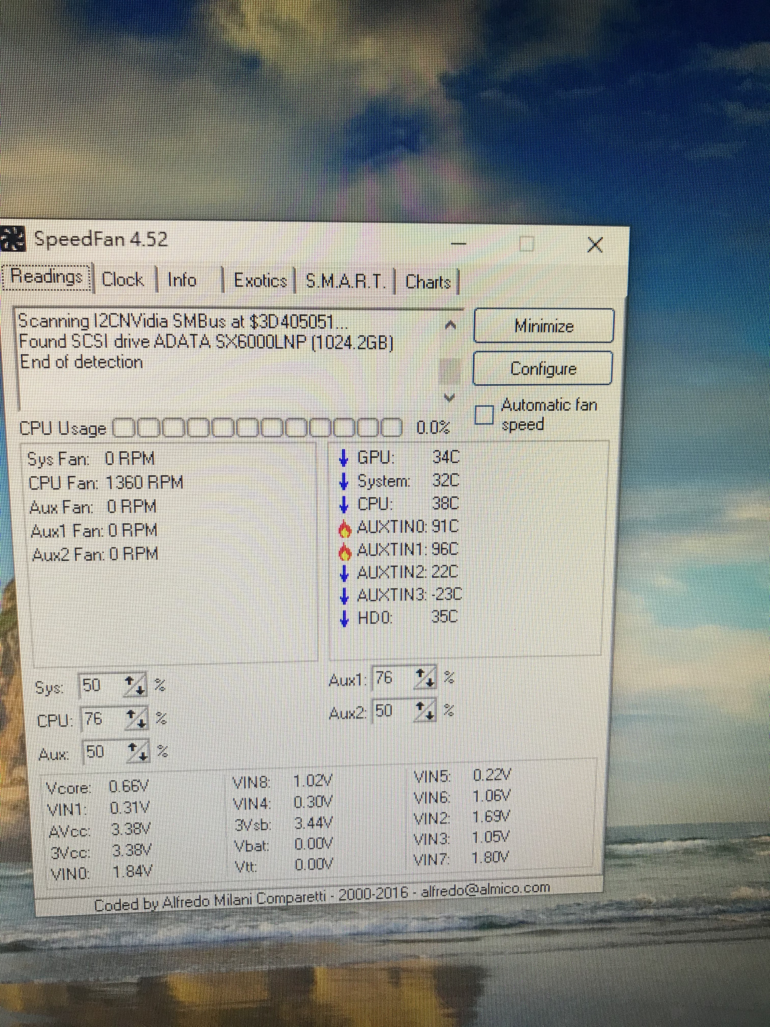This screenshot has height=1027, width=770.
Task: Click the Aux fan speed stepper arrows
Action: [x=138, y=752]
